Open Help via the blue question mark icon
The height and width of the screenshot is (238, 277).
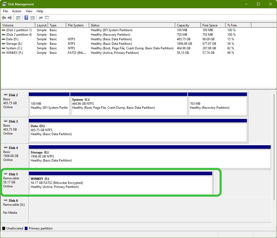(x=26, y=18)
